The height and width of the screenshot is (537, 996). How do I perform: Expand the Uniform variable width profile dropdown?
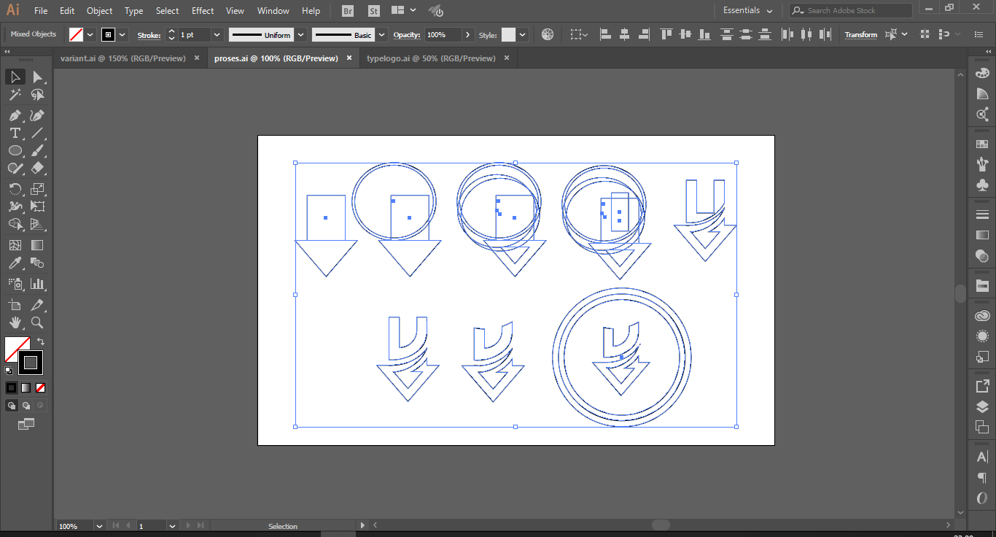click(300, 34)
